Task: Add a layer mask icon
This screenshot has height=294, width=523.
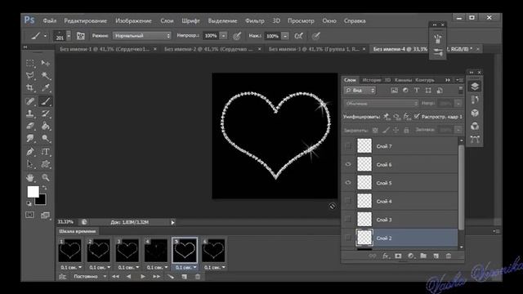Action: click(398, 256)
